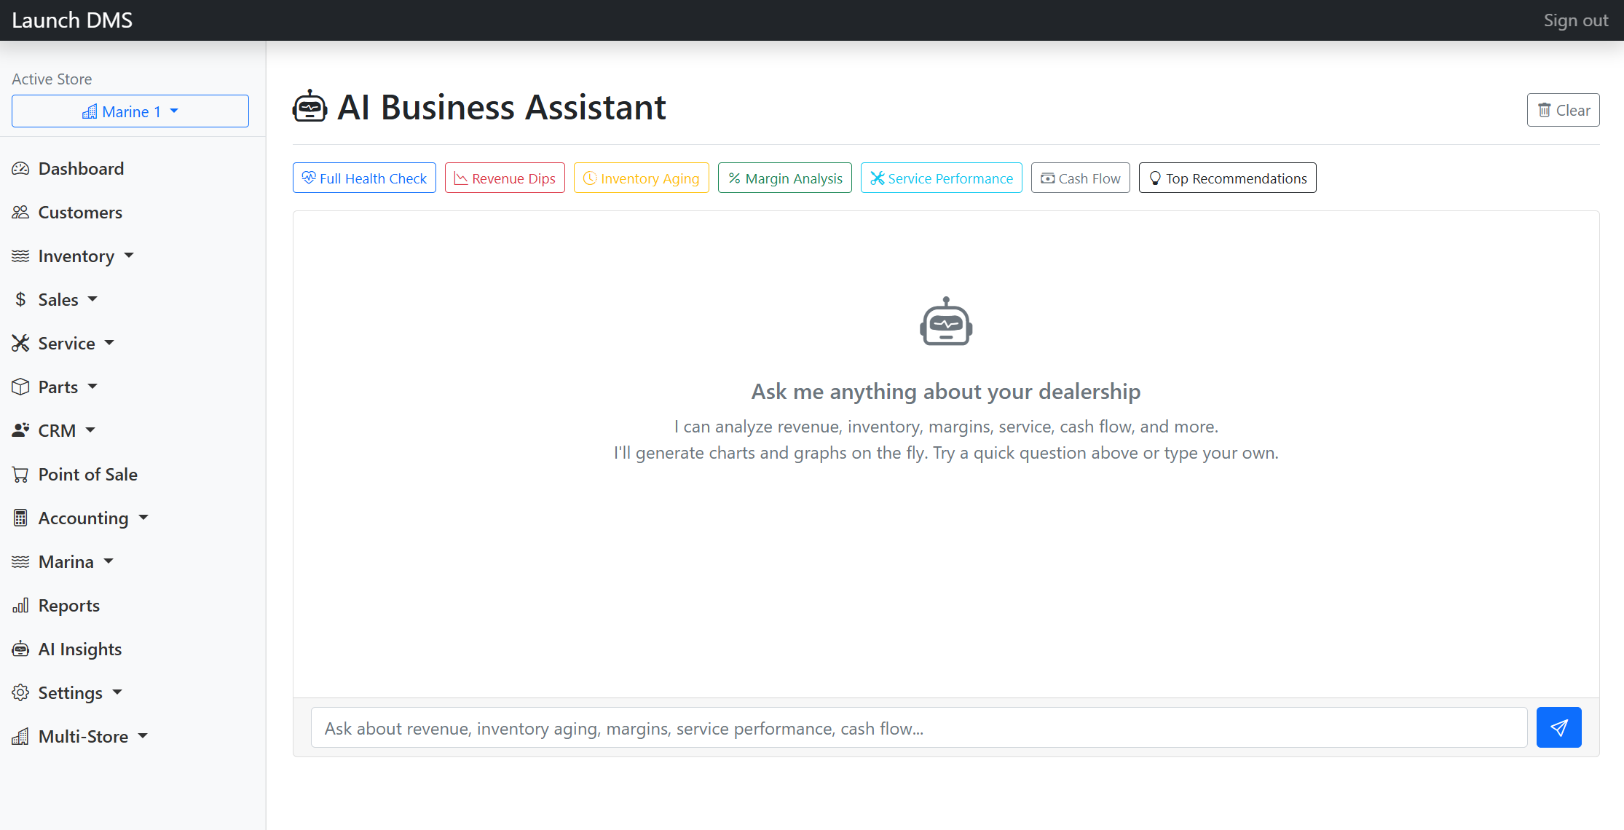
Task: Expand the Multi-Store submenu caret
Action: tap(143, 737)
